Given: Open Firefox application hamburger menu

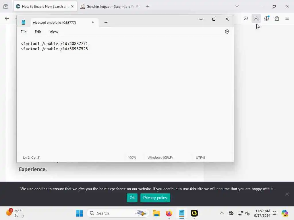Looking at the screenshot, I should (x=287, y=18).
